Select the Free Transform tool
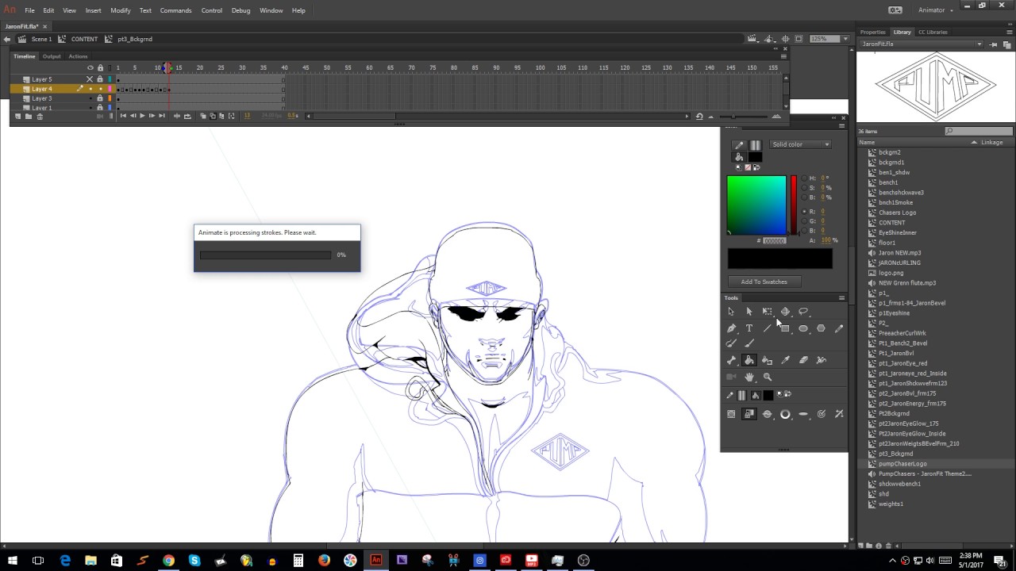The height and width of the screenshot is (571, 1016). click(767, 312)
